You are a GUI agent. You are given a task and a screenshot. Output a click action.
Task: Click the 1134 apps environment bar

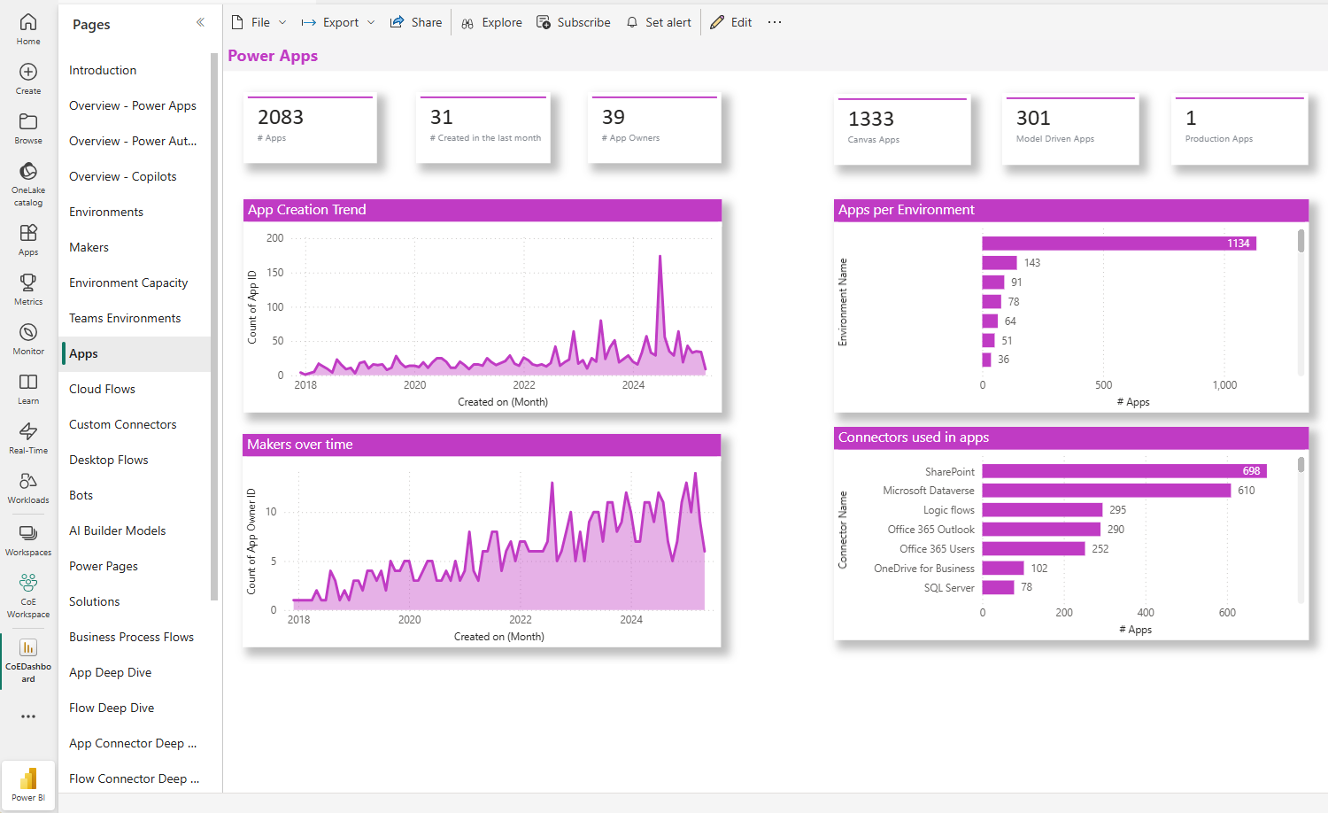(x=1119, y=244)
